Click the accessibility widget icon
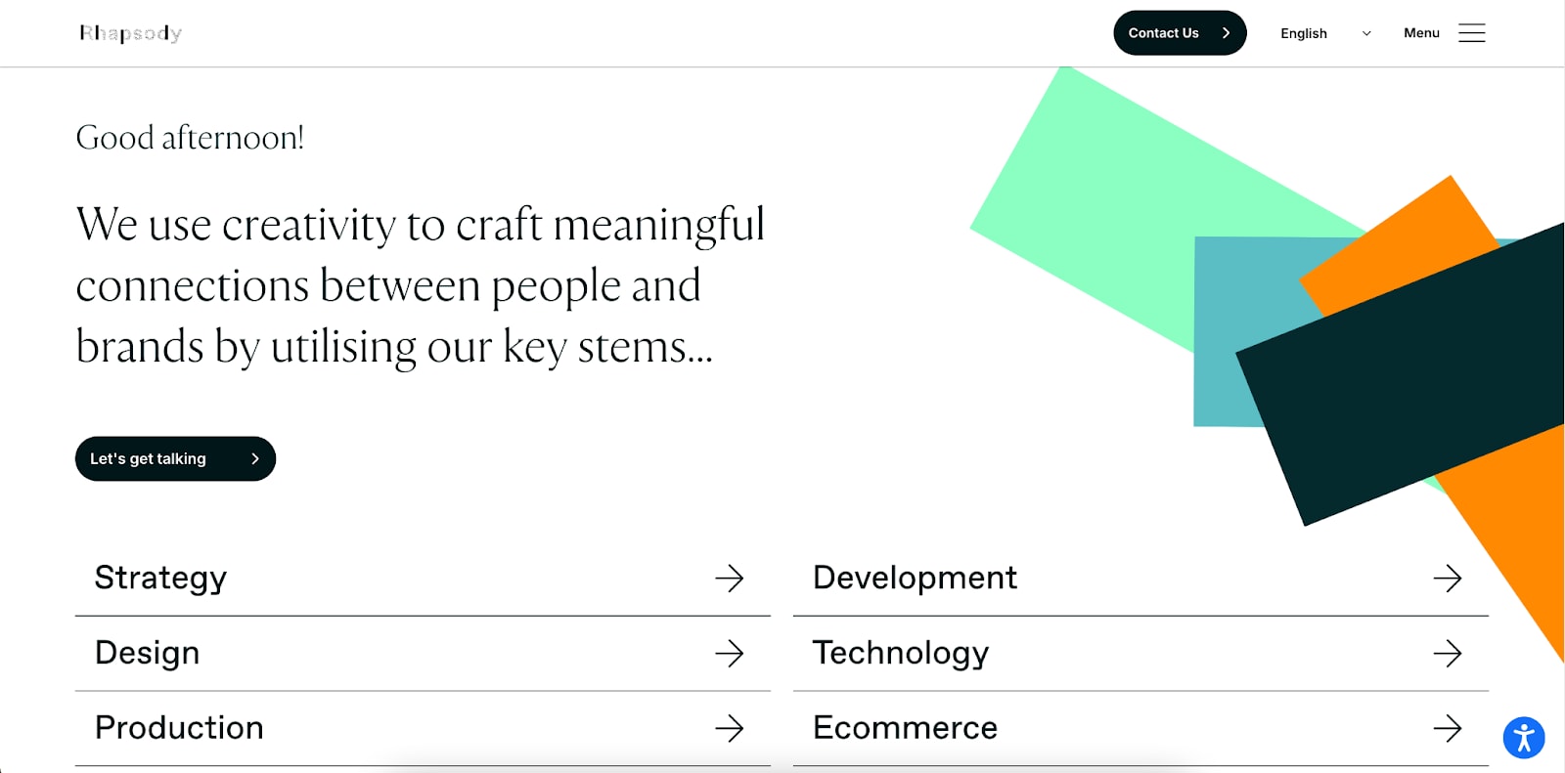This screenshot has width=1565, height=773. tap(1523, 738)
